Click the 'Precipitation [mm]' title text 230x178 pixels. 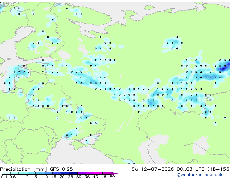point(24,169)
